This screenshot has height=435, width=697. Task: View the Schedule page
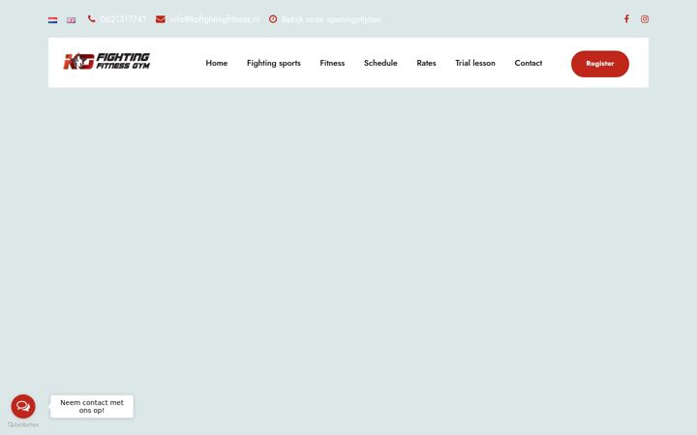380,63
